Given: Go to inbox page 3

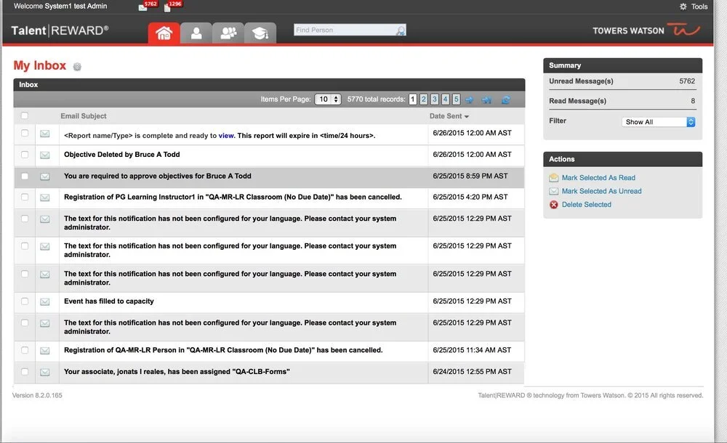Looking at the screenshot, I should coord(435,99).
